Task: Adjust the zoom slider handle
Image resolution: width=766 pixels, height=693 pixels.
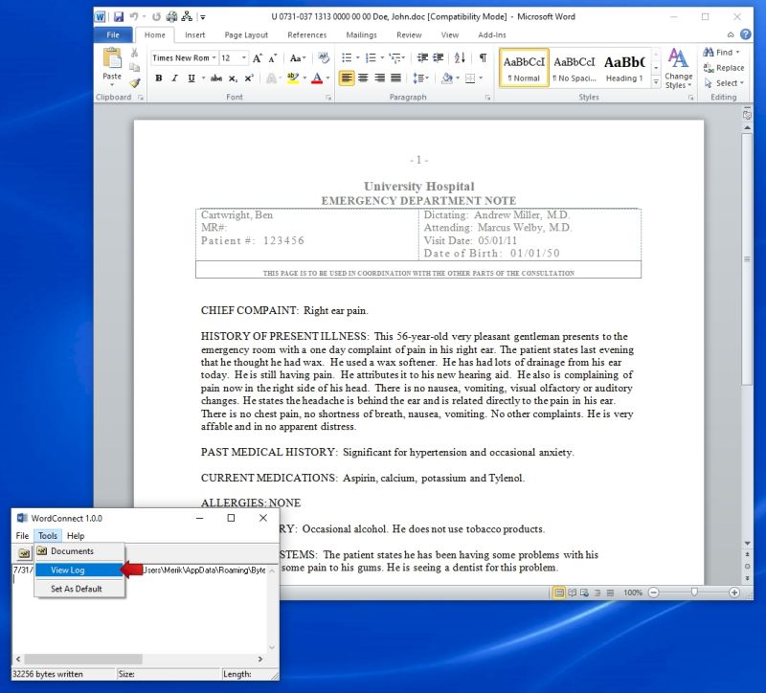Action: [x=692, y=592]
